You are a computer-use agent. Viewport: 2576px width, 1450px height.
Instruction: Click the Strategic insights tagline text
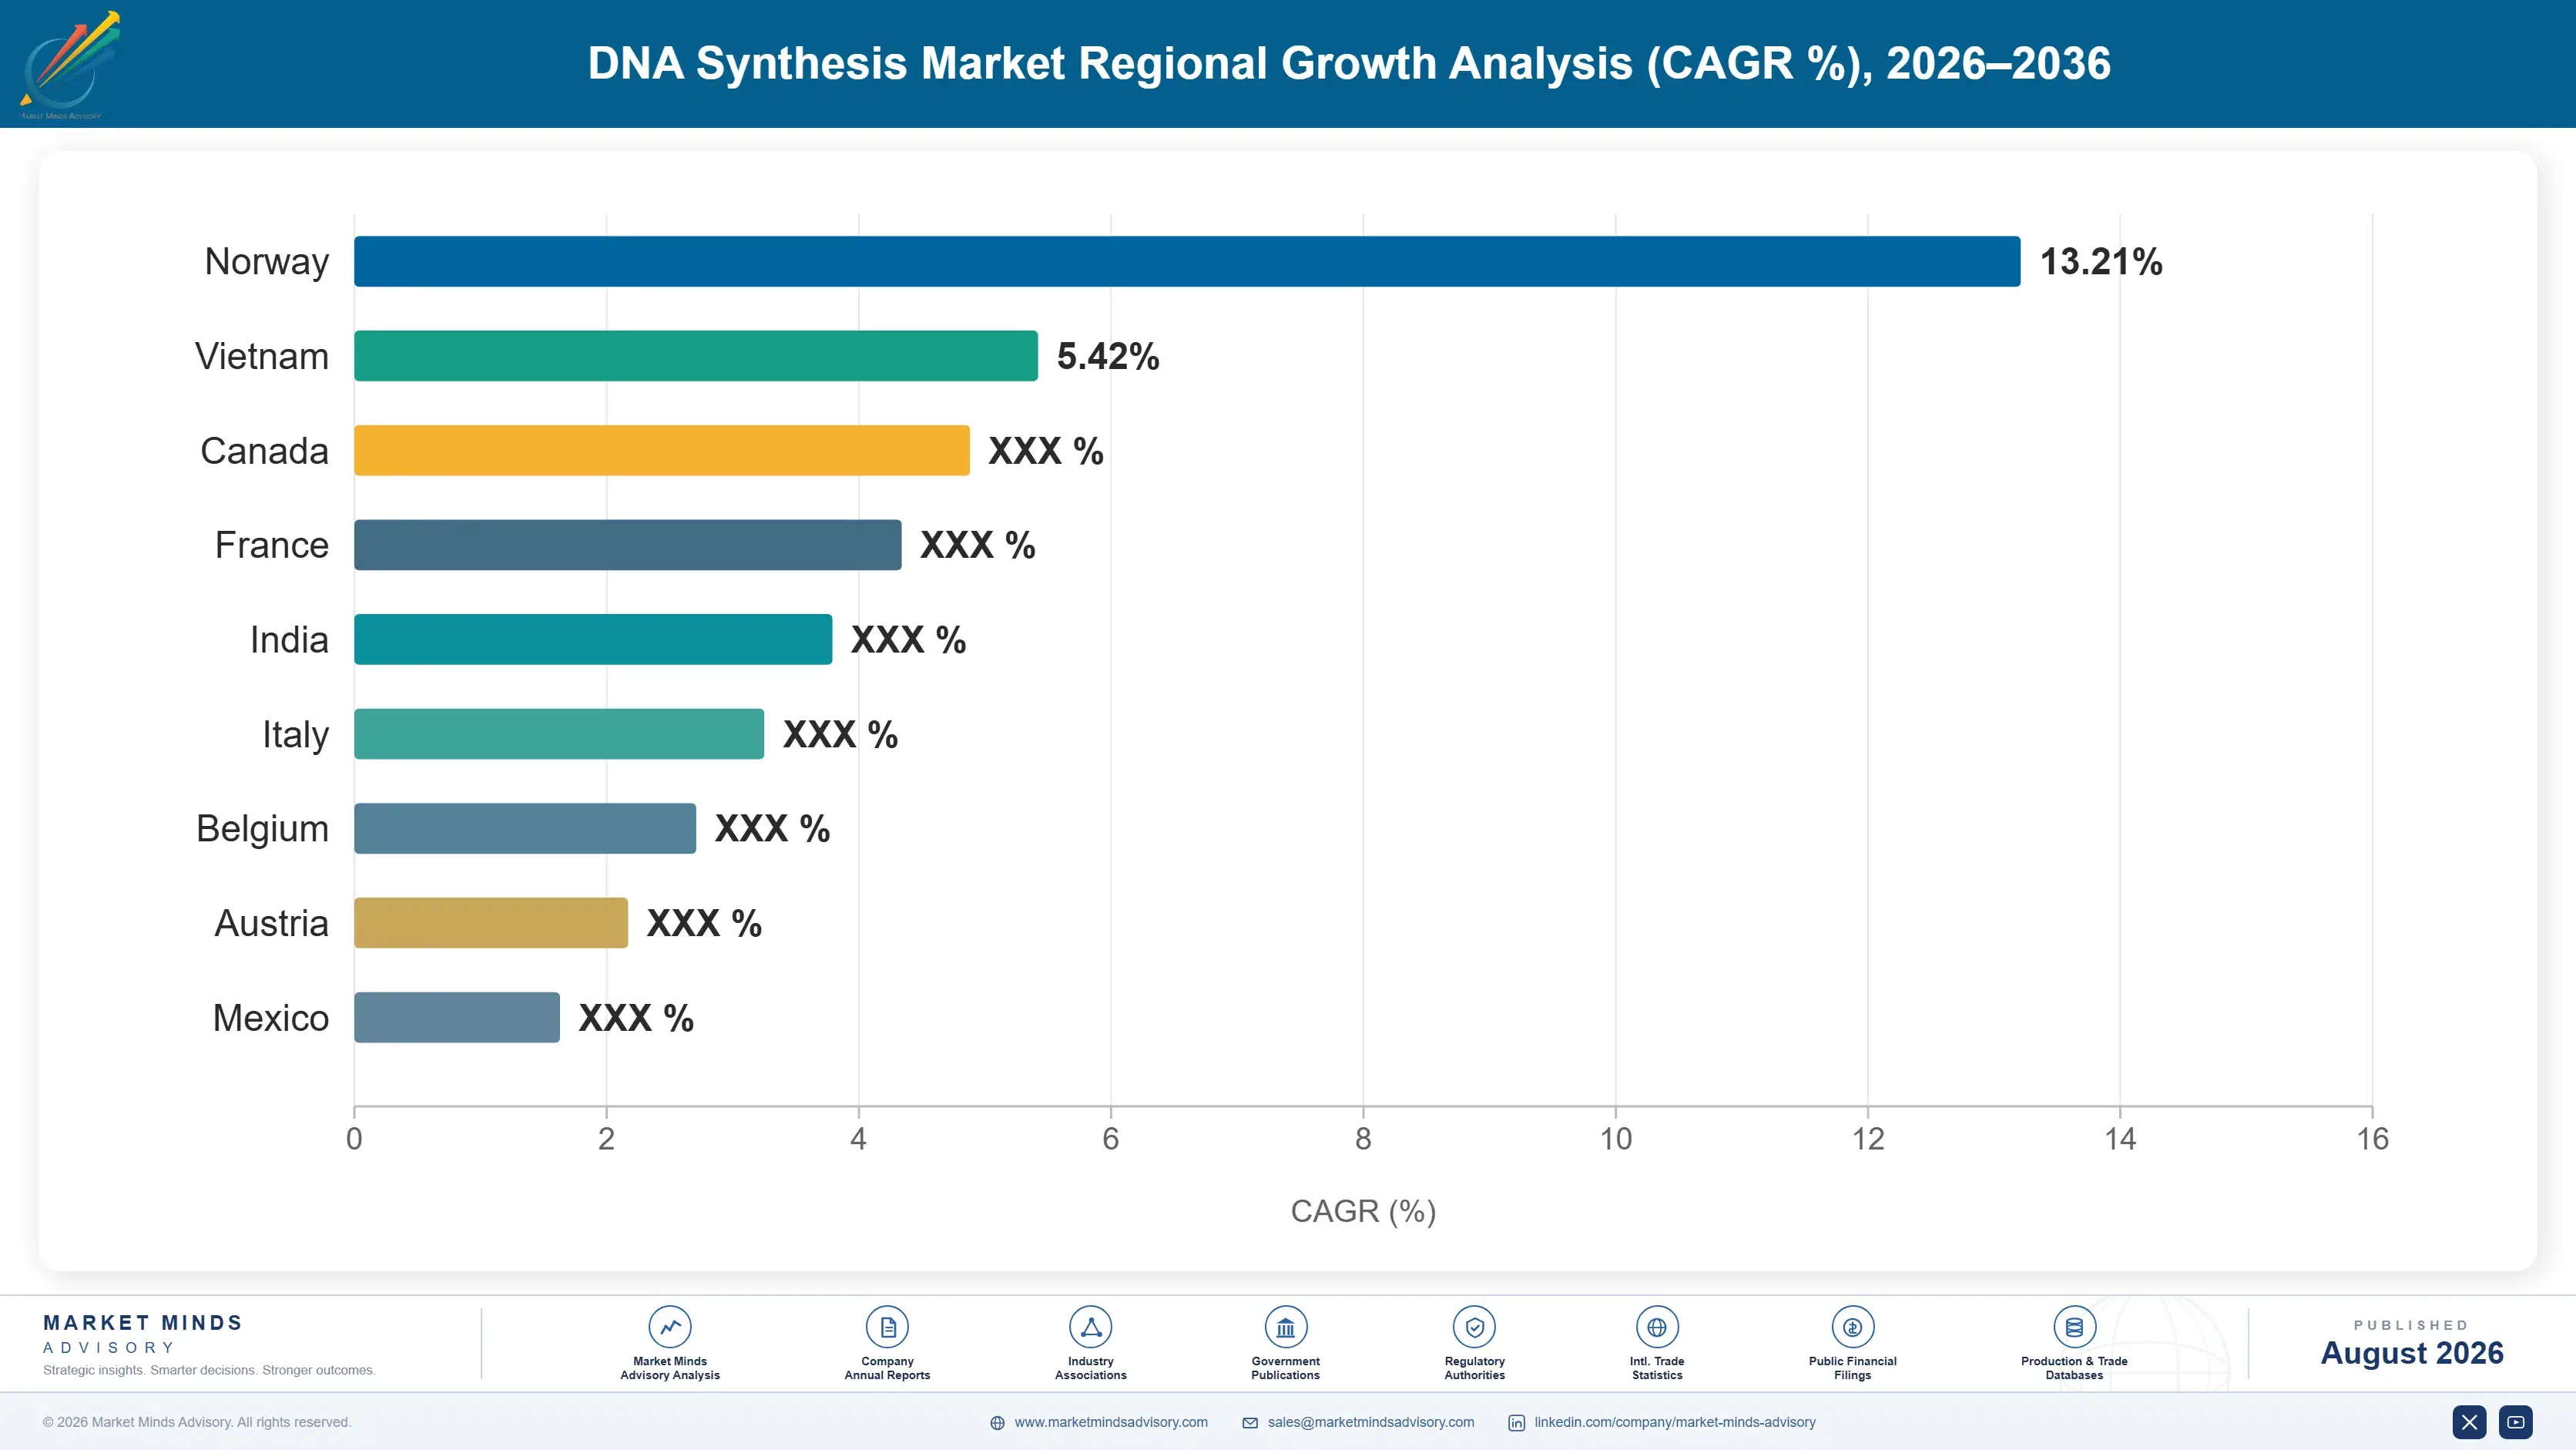[209, 1370]
